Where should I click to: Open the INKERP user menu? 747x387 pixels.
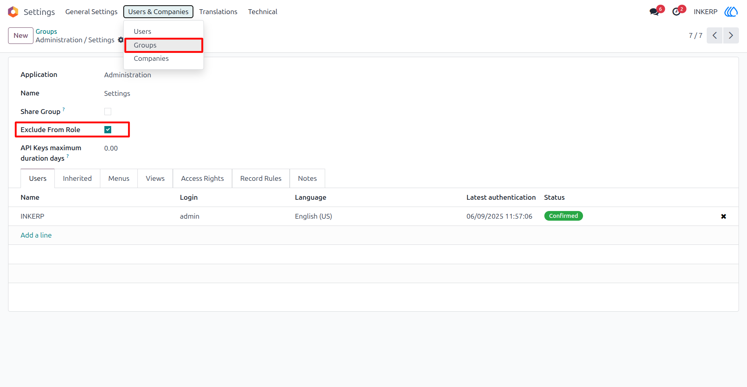pyautogui.click(x=705, y=12)
